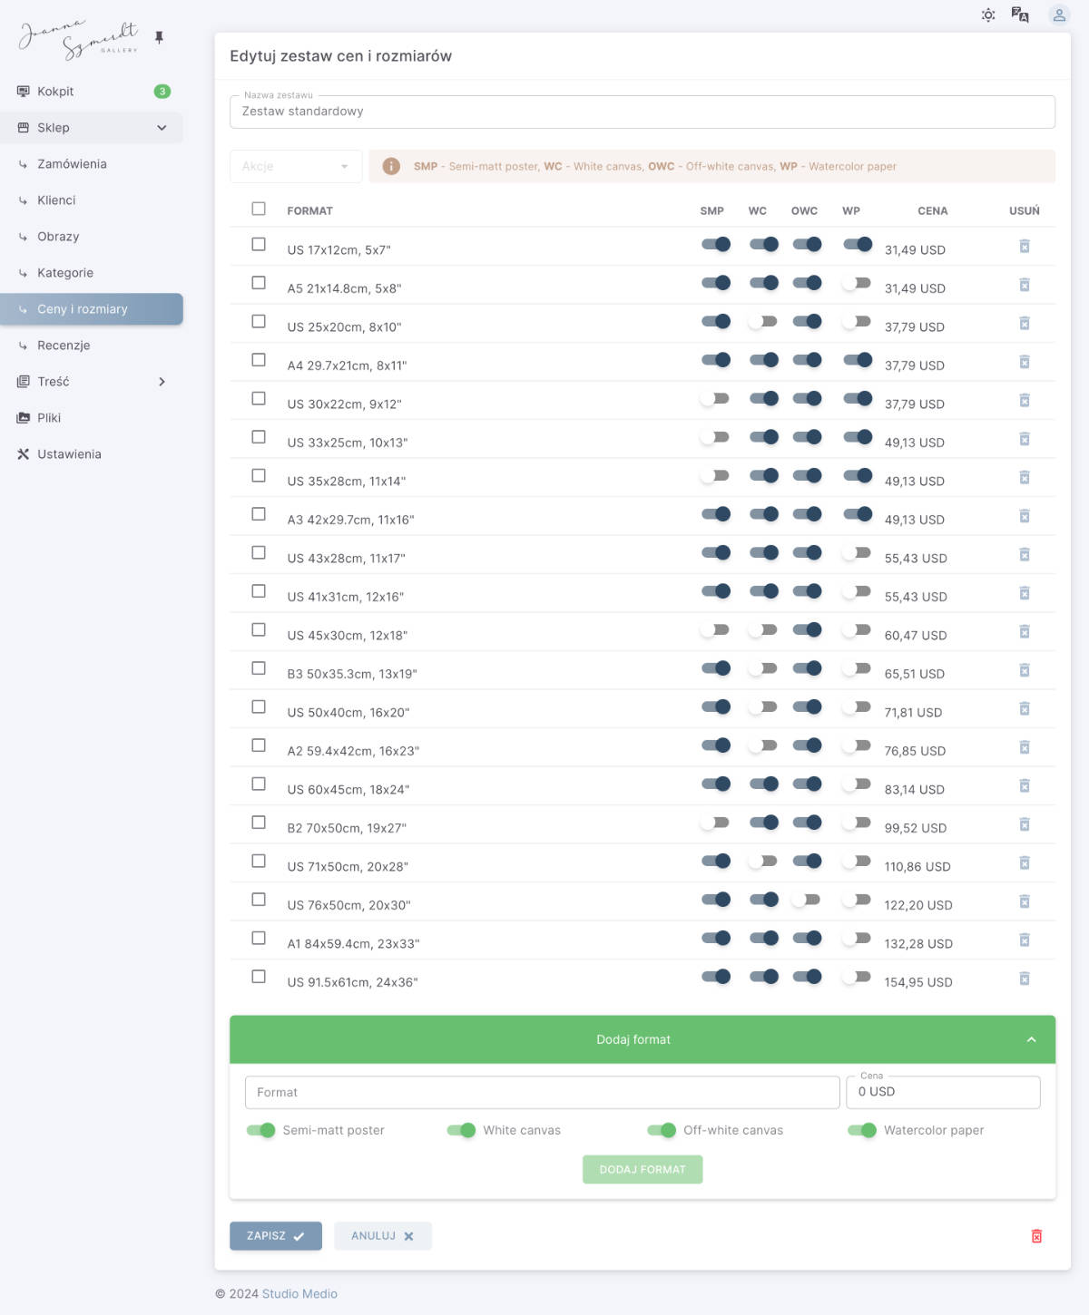Toggle Off-white canvas in add format form
The width and height of the screenshot is (1089, 1315).
(x=662, y=1130)
